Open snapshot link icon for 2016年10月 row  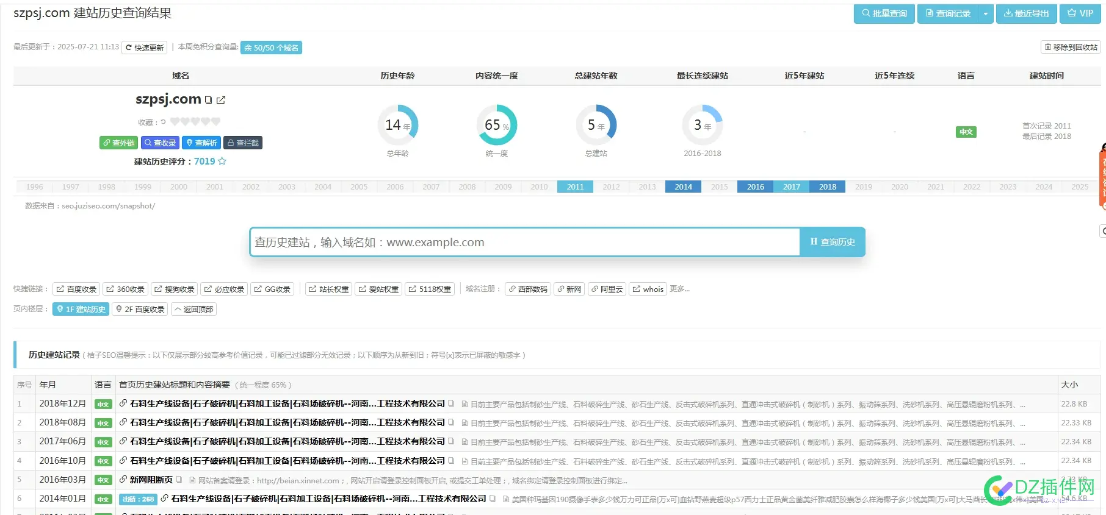pos(123,461)
